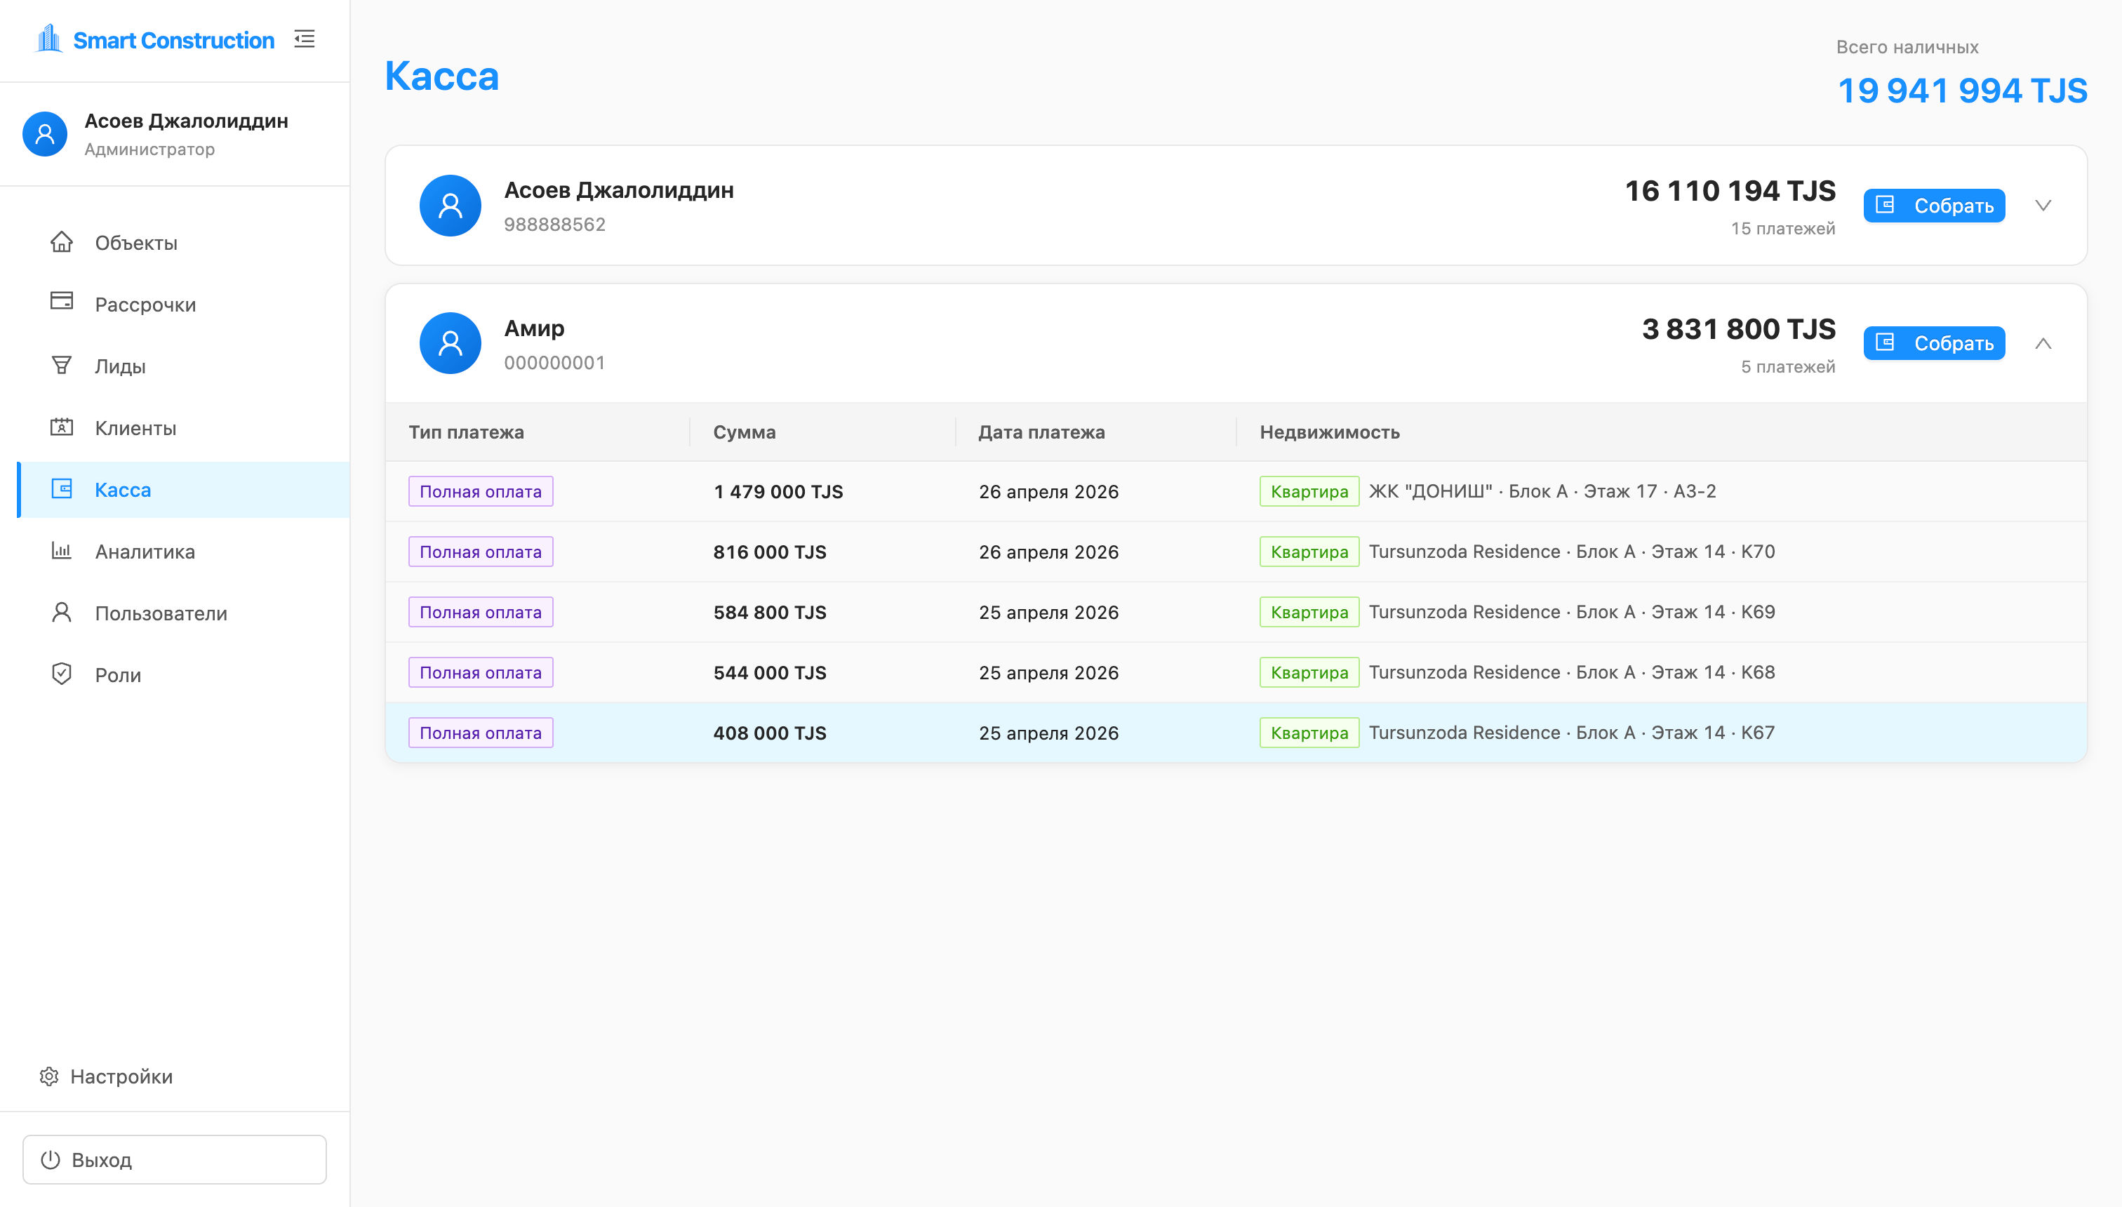This screenshot has width=2122, height=1207.
Task: Click Полная оплата tag in 584 800 row
Action: click(481, 612)
